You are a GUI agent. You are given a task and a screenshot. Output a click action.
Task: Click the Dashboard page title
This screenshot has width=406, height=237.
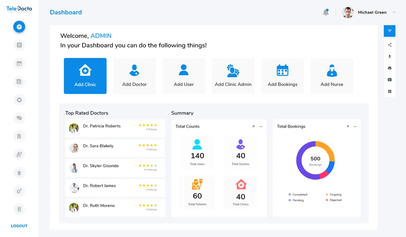pyautogui.click(x=66, y=12)
